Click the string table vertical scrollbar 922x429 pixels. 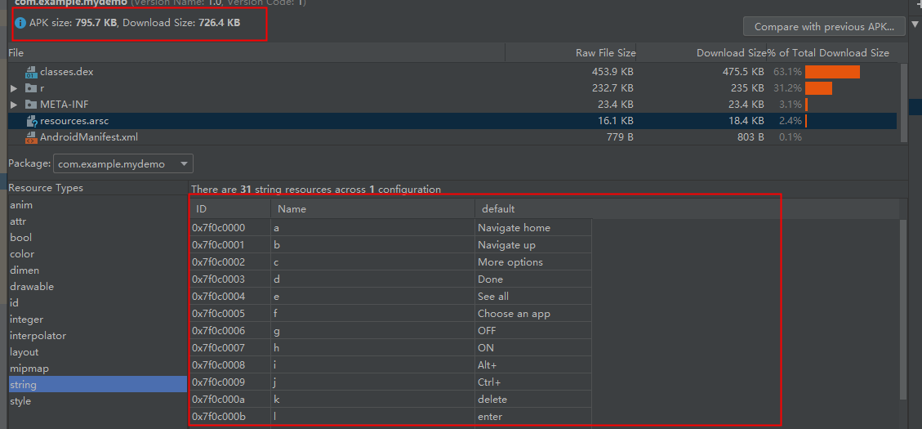point(904,311)
